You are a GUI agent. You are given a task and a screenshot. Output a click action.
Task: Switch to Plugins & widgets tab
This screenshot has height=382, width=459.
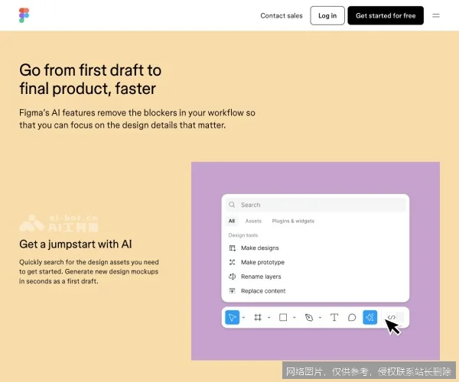293,221
